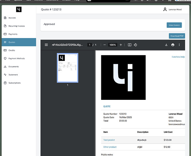The height and width of the screenshot is (156, 191).
Task: Click the sfjjkl description cell
Action: (140, 147)
